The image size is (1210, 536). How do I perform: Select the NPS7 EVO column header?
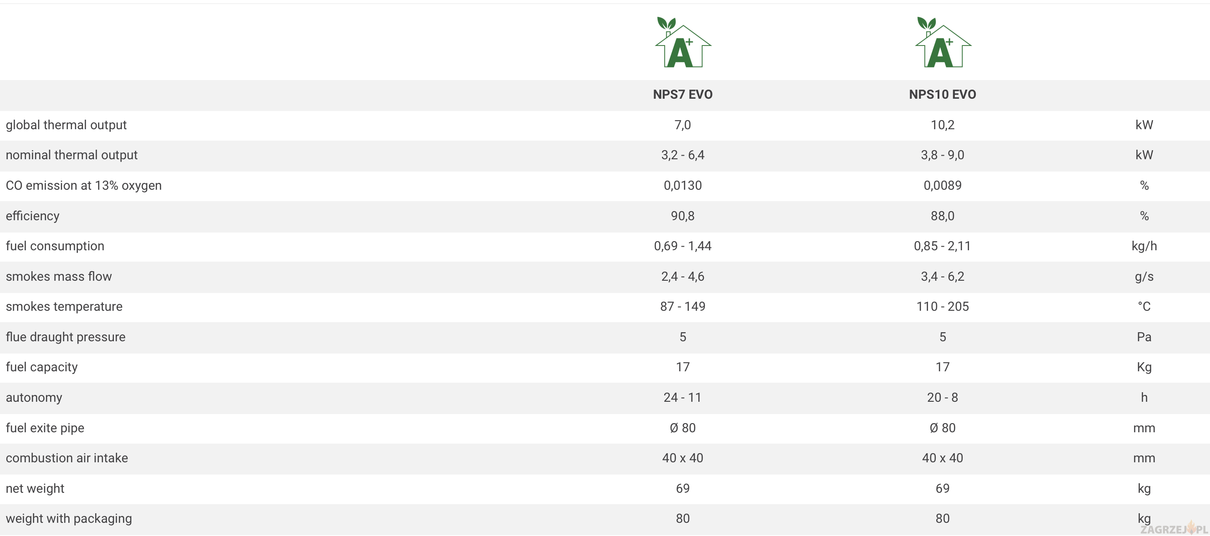(682, 95)
